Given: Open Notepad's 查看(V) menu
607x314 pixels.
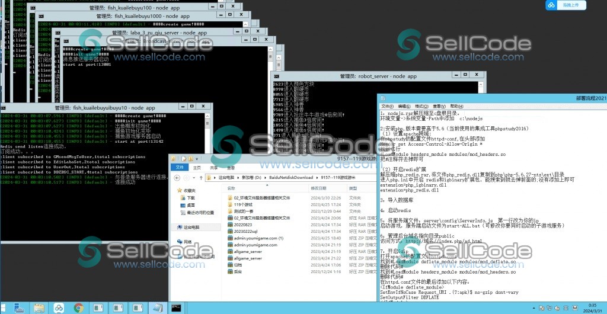Looking at the screenshot, I should click(439, 106).
